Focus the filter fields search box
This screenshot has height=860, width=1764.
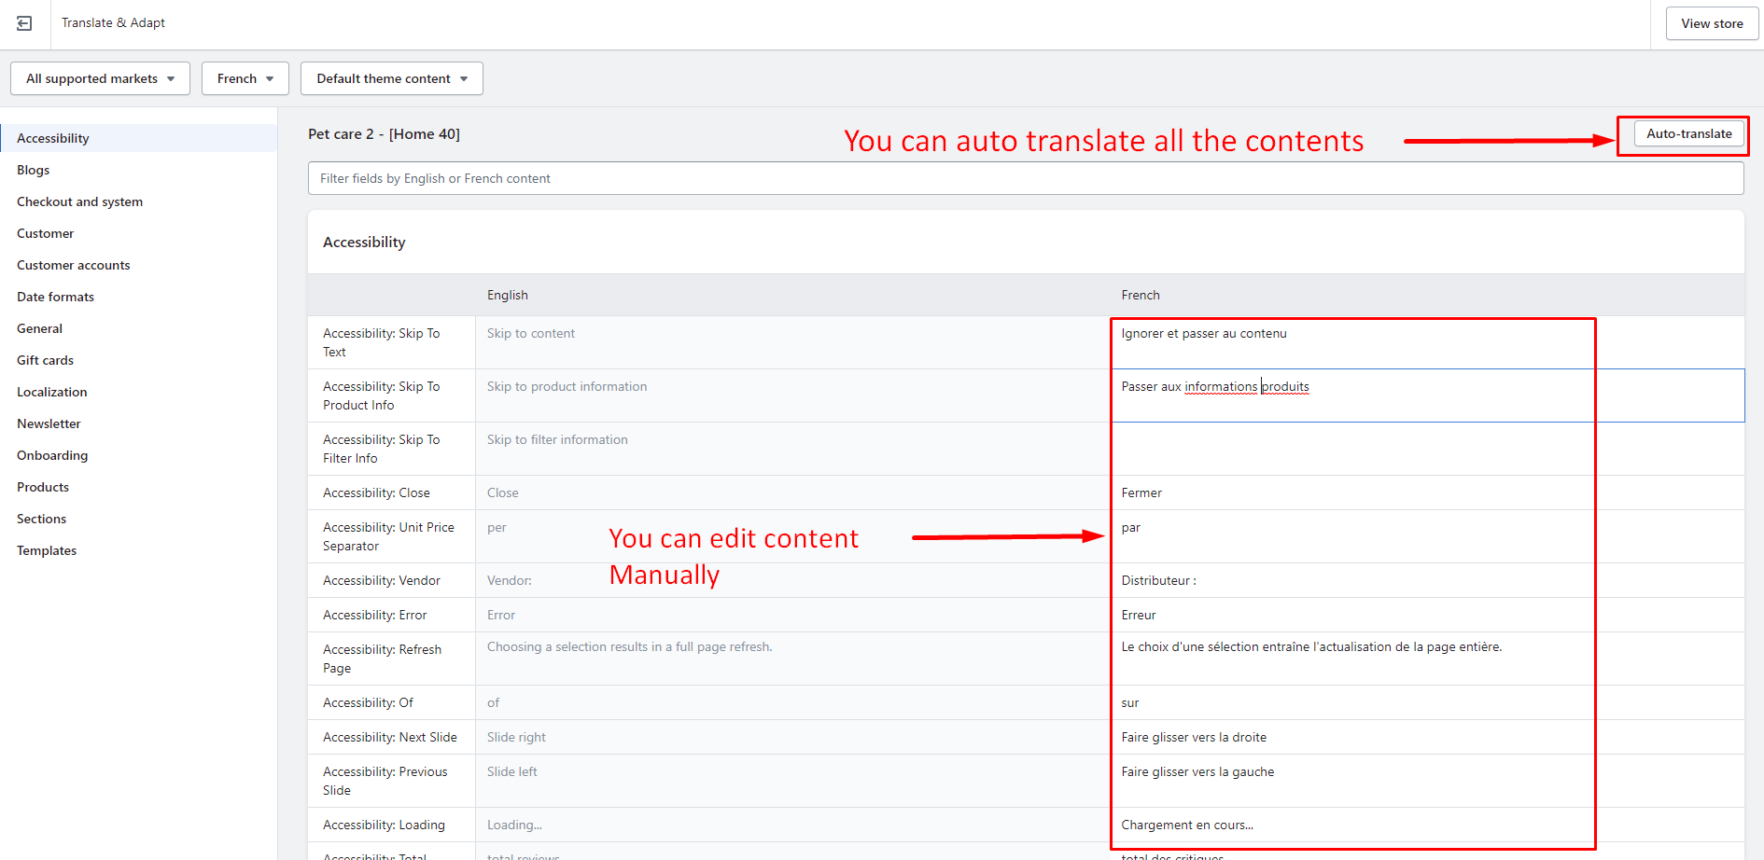tap(1025, 178)
